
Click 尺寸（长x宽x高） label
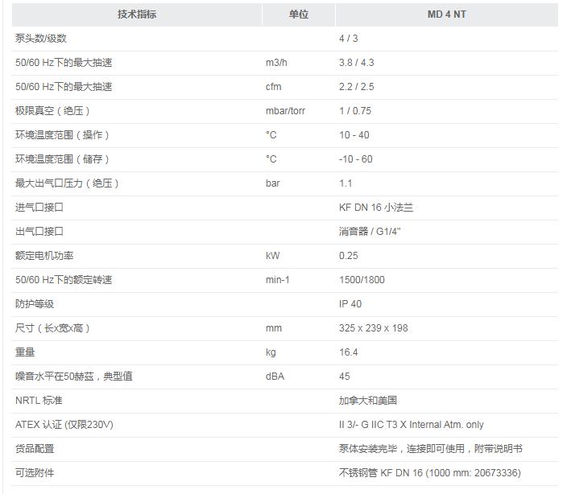(53, 328)
